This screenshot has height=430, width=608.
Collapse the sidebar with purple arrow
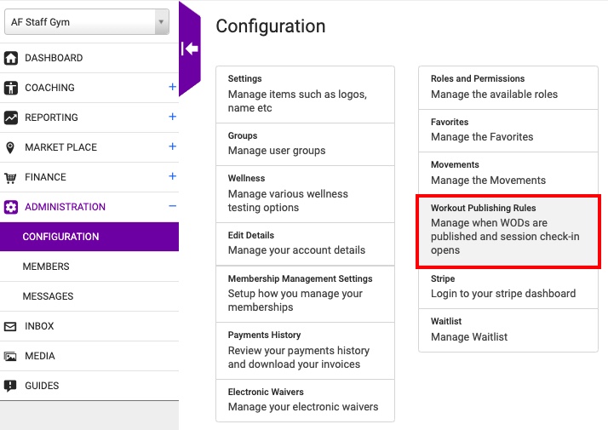(190, 49)
